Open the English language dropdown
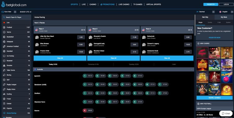Viewport: 234px width, 118px height. [x=232, y=12]
